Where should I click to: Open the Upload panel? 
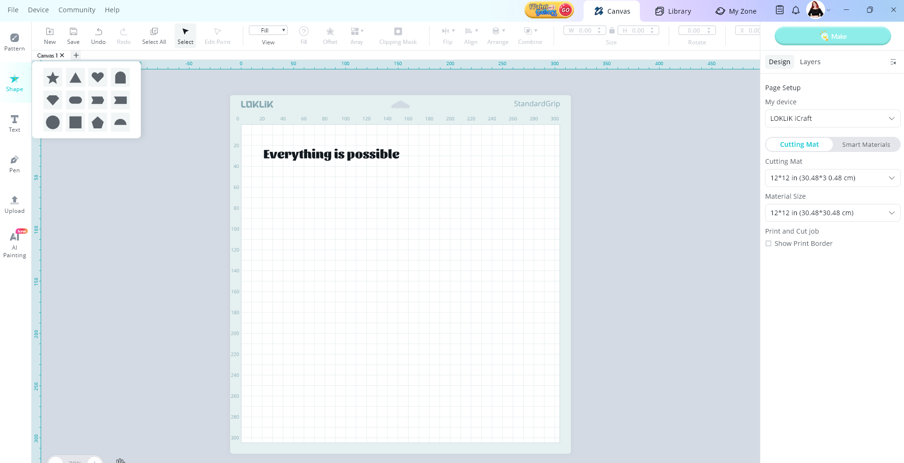tap(15, 204)
